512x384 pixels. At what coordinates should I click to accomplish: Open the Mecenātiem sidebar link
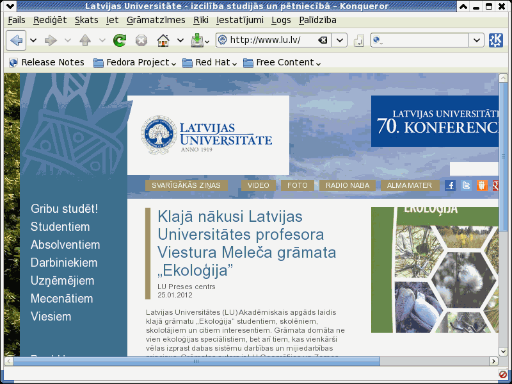pyautogui.click(x=61, y=299)
